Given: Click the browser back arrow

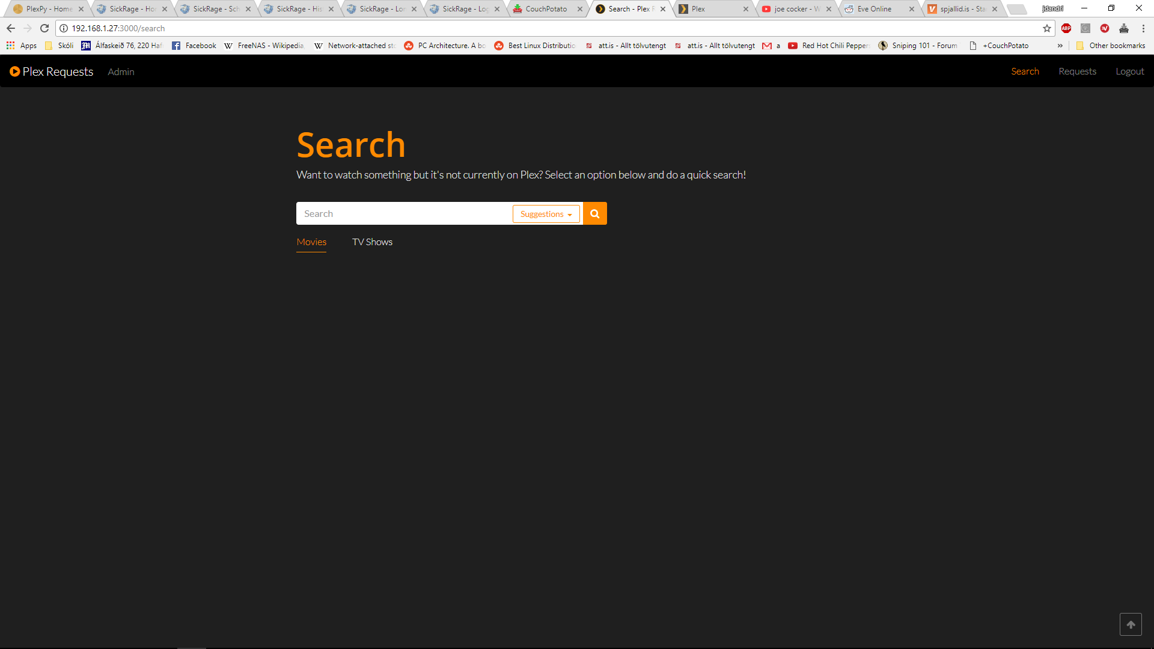Looking at the screenshot, I should click(x=10, y=28).
